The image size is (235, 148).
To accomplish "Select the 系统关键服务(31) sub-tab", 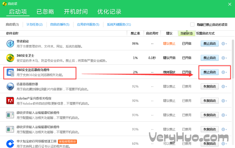I will [x=119, y=24].
